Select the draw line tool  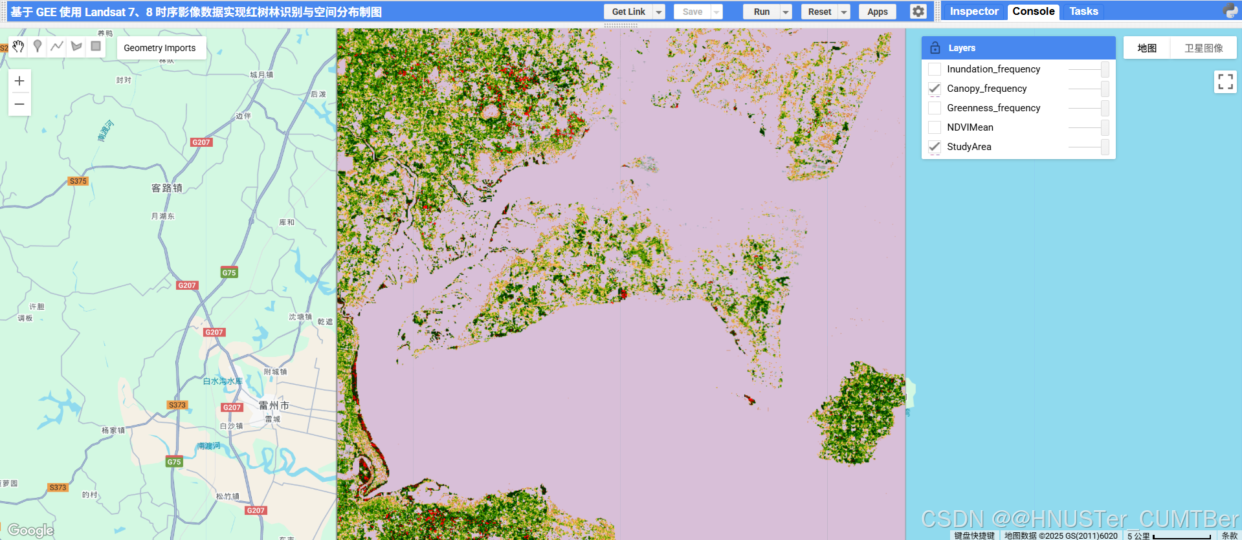click(57, 46)
